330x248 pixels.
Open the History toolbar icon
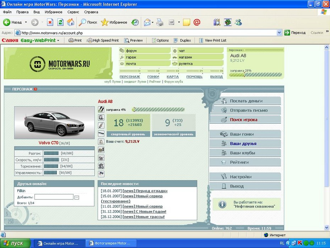coord(135,22)
